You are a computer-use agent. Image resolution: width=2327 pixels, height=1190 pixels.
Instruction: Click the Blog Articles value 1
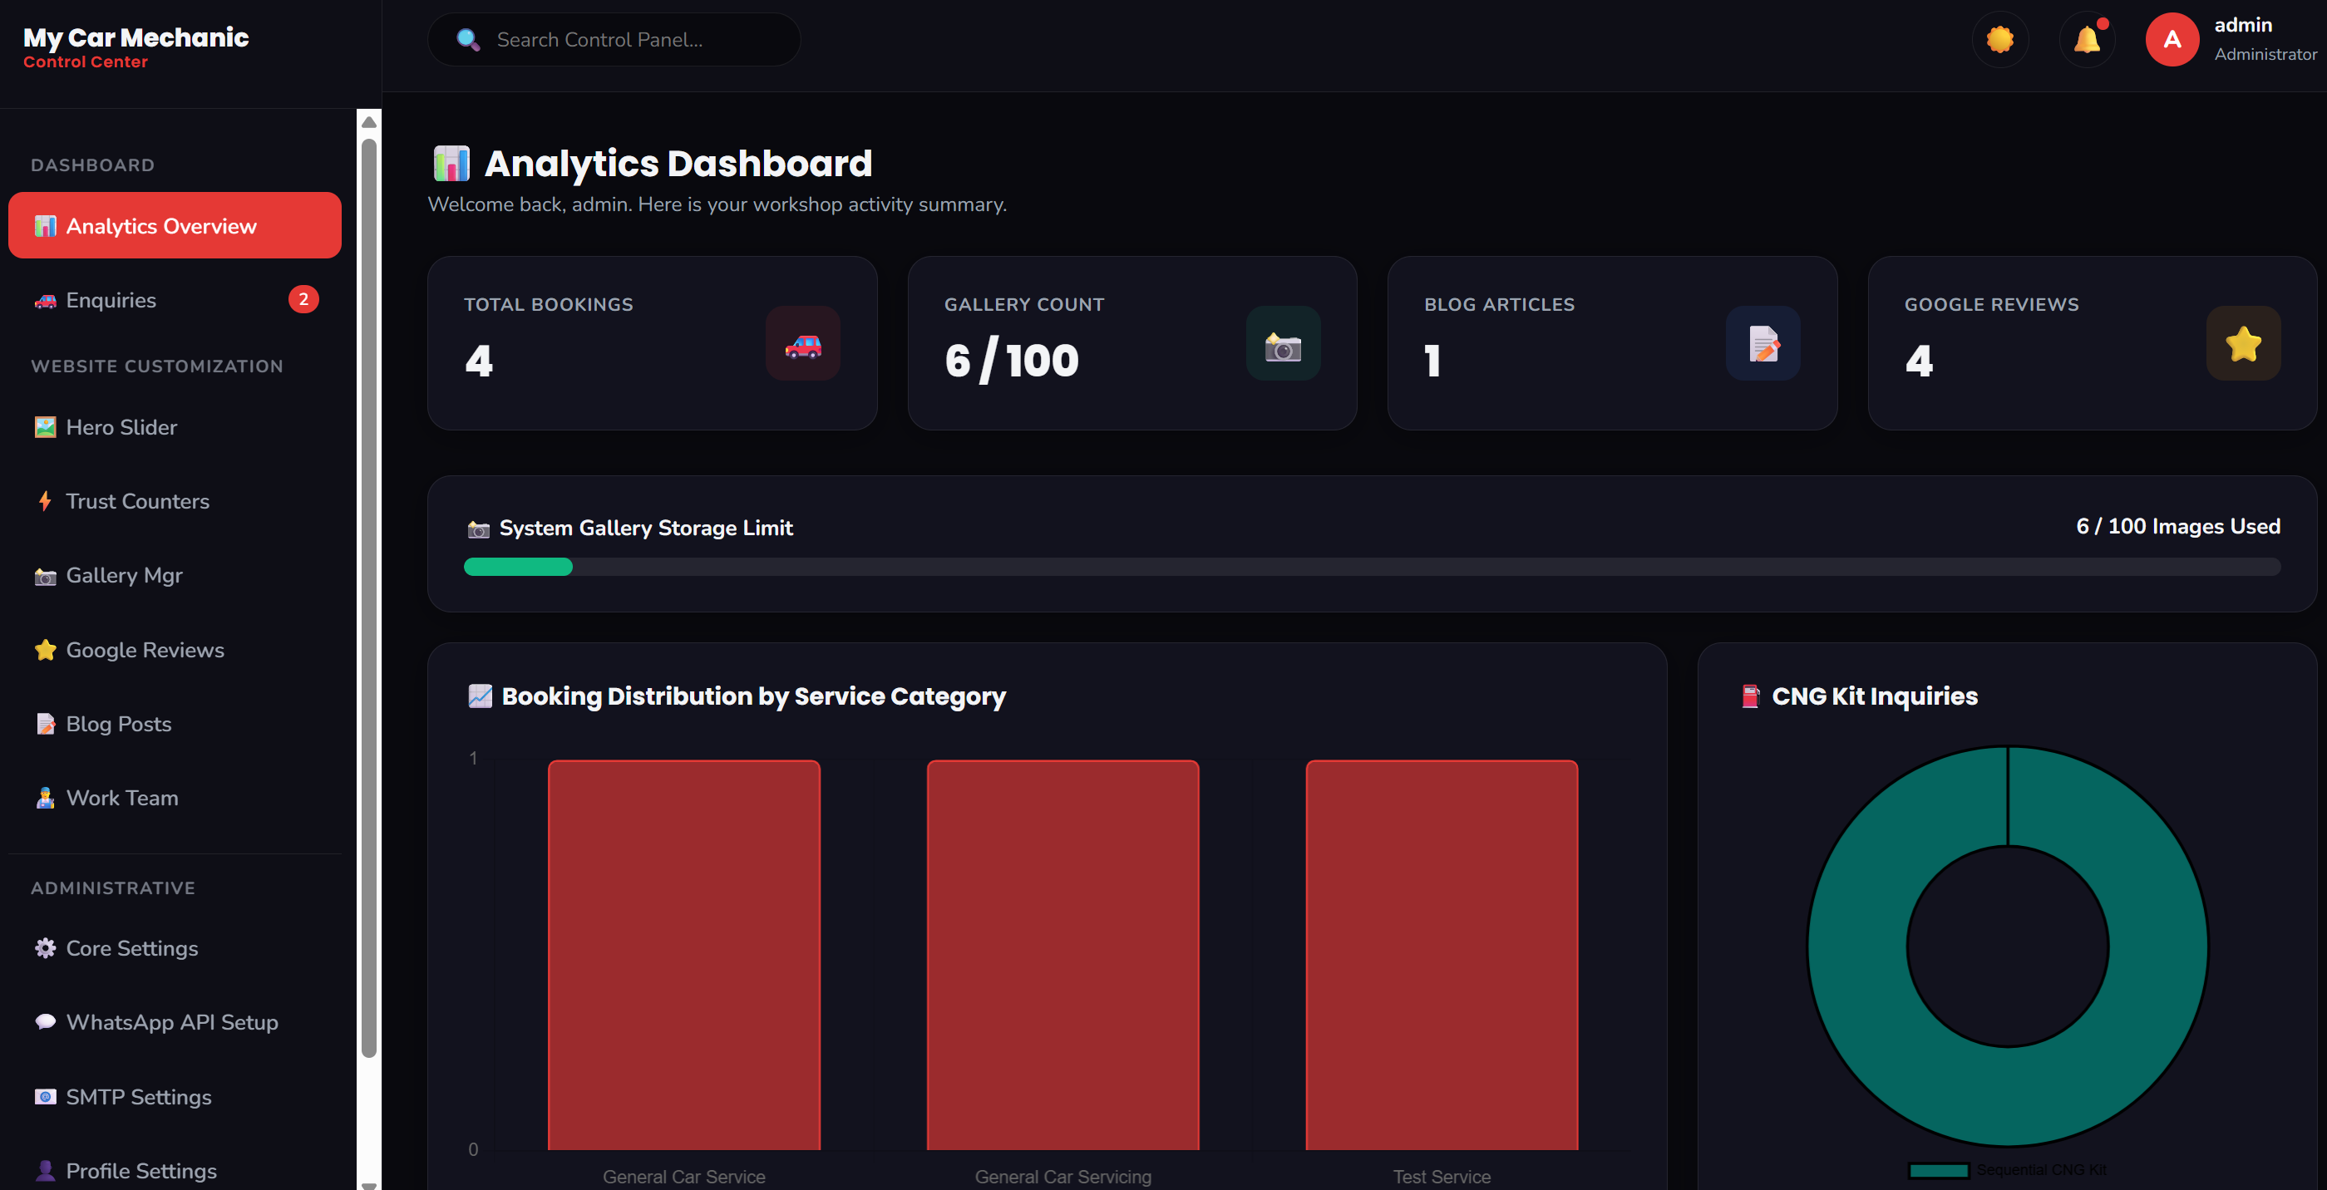click(1432, 361)
